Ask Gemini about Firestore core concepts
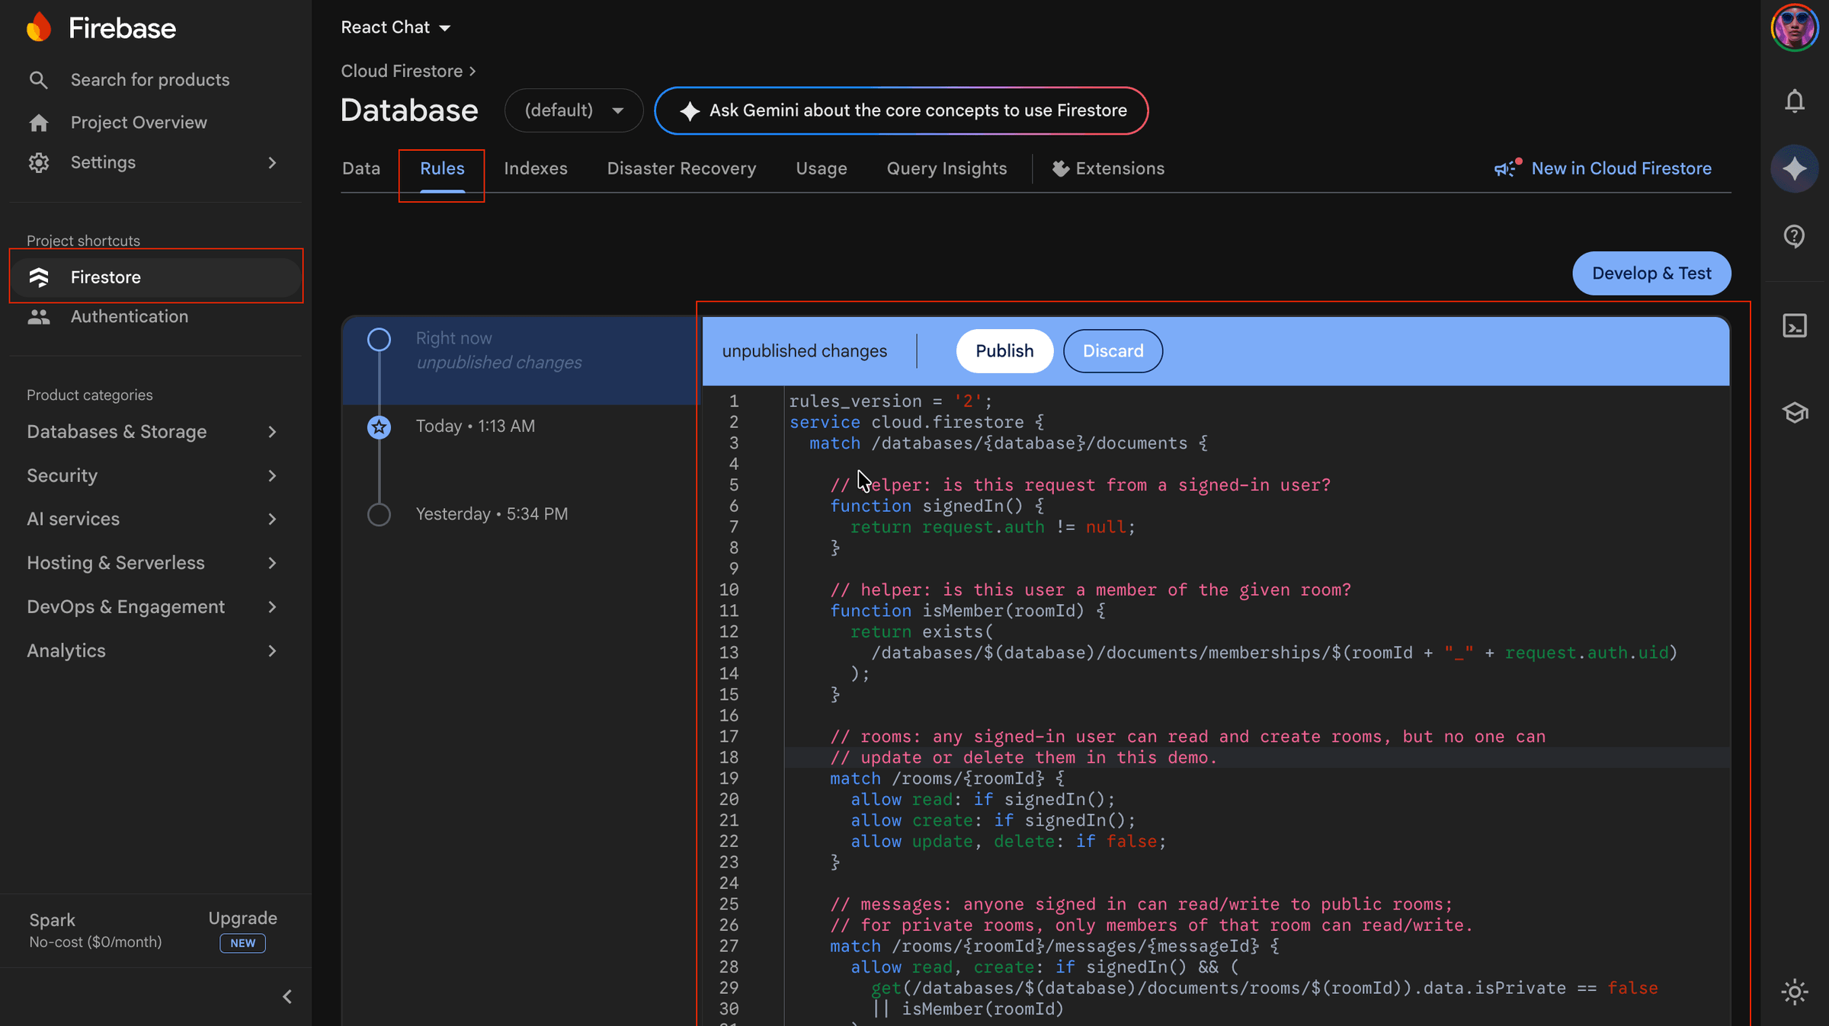The width and height of the screenshot is (1829, 1026). [x=902, y=111]
